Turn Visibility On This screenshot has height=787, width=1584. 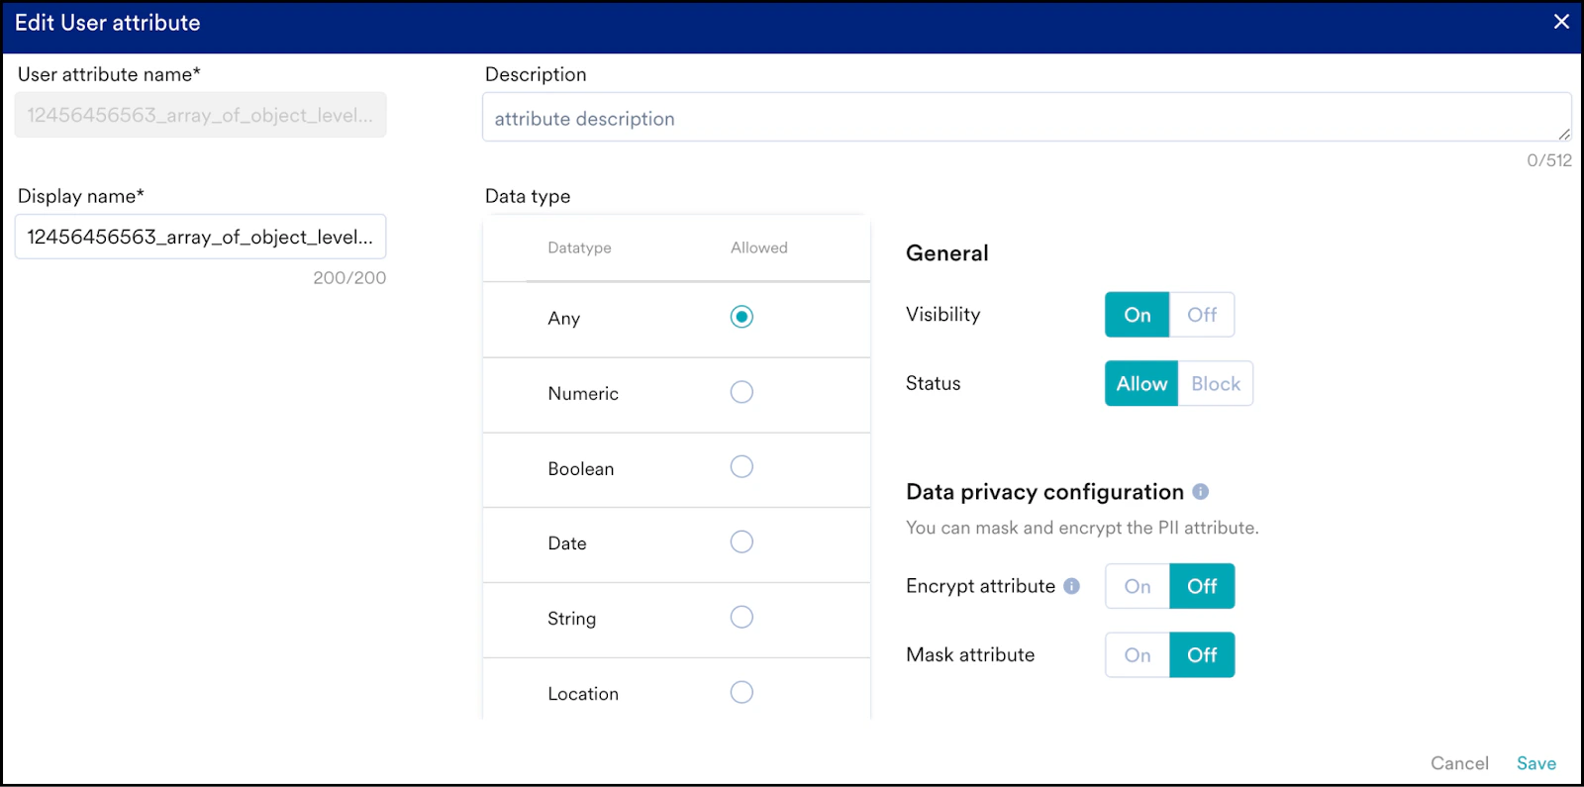point(1137,315)
